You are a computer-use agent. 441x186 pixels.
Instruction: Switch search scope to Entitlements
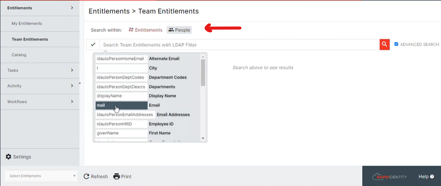click(145, 30)
